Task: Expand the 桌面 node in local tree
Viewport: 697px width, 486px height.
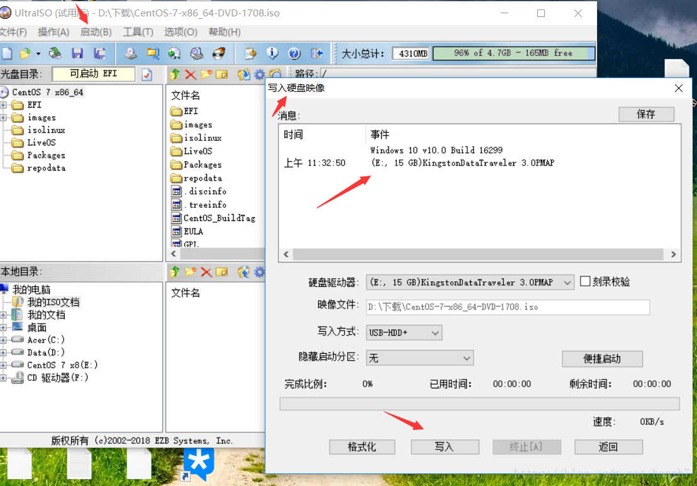Action: tap(3, 327)
